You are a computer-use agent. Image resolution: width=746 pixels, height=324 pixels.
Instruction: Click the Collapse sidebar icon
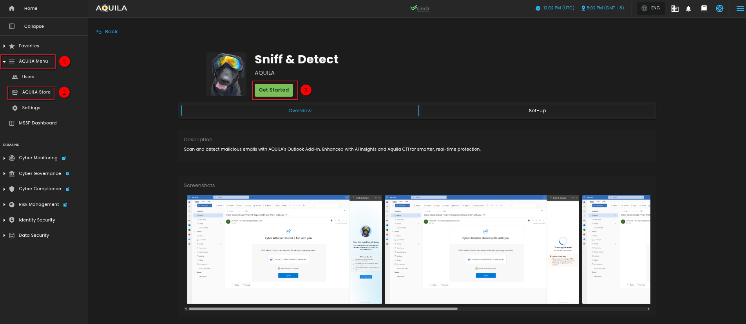[12, 26]
